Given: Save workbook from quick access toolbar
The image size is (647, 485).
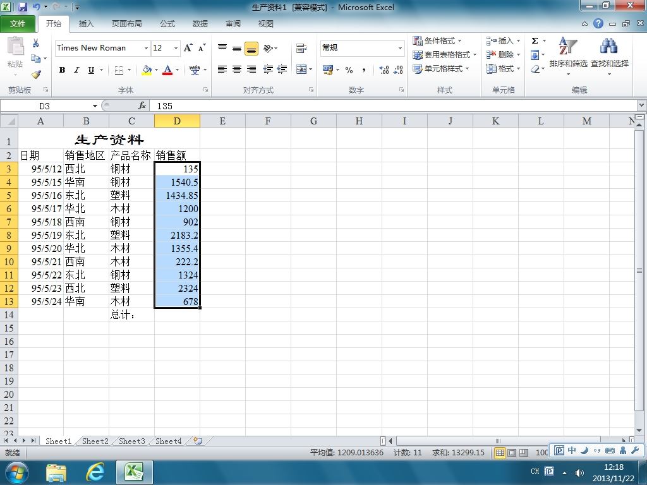Looking at the screenshot, I should pos(23,7).
